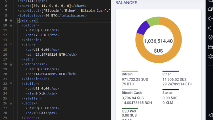Viewport: 213px width, 120px height.
Task: Select the Stellar balance entry
Action: tap(171, 97)
